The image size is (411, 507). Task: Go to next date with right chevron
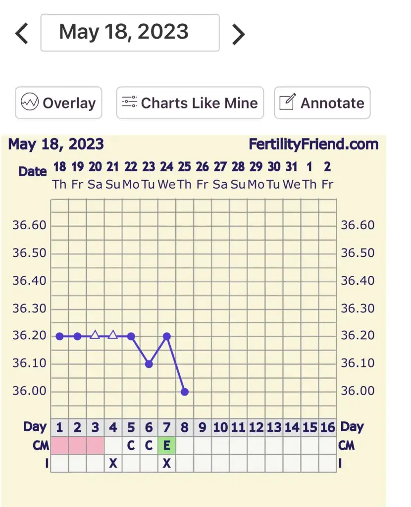click(x=239, y=34)
